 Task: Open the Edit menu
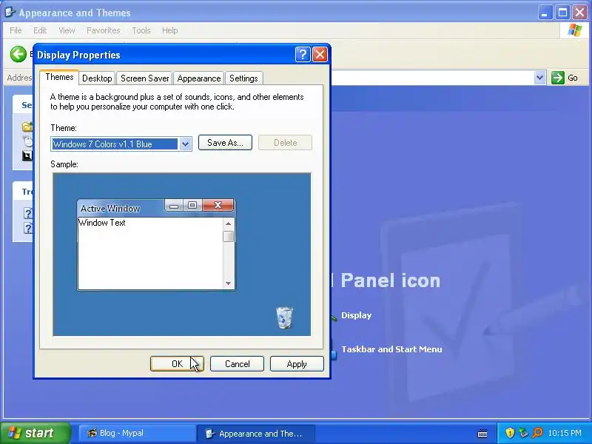point(40,30)
